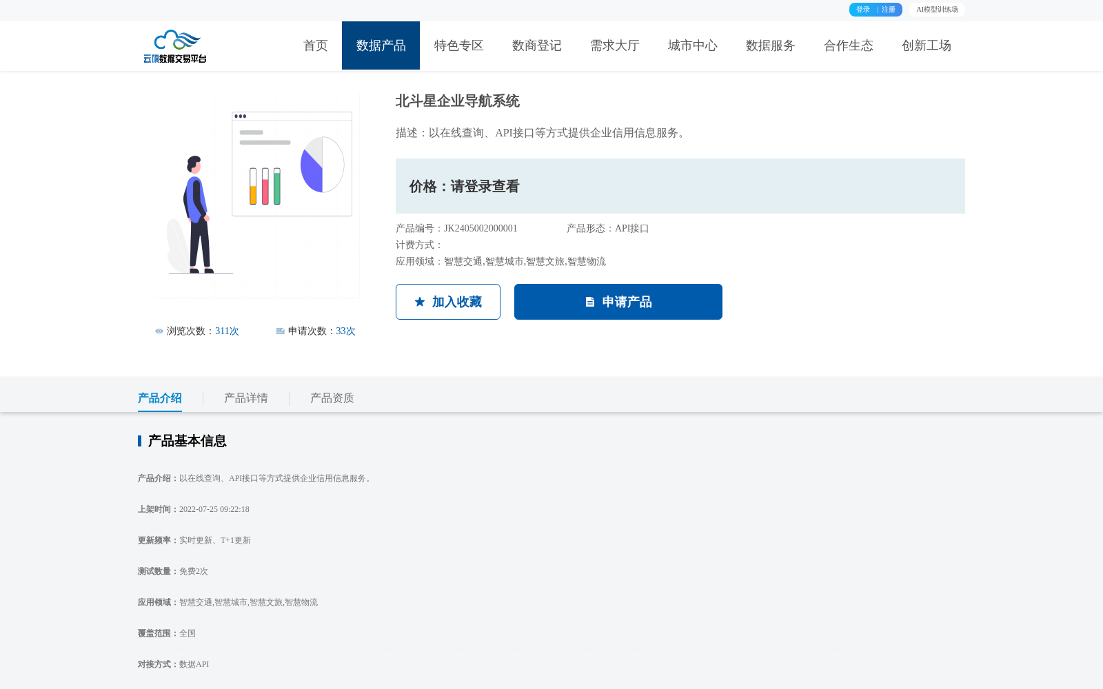
Task: Click the 对接方式 数据API entry
Action: point(173,664)
